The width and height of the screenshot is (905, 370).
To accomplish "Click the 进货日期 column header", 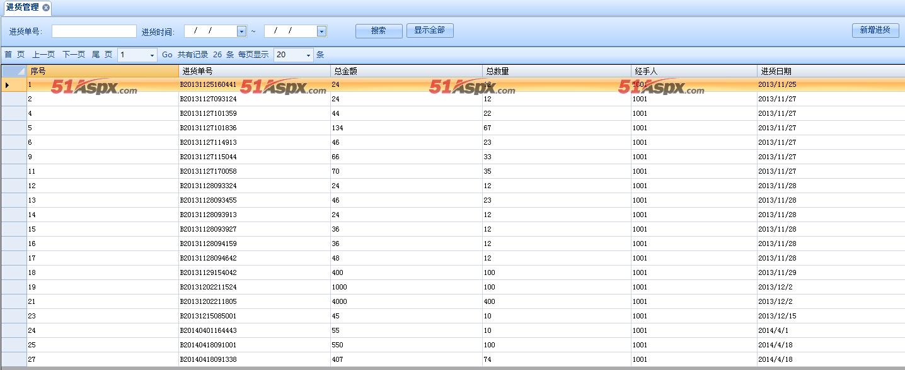I will 830,71.
